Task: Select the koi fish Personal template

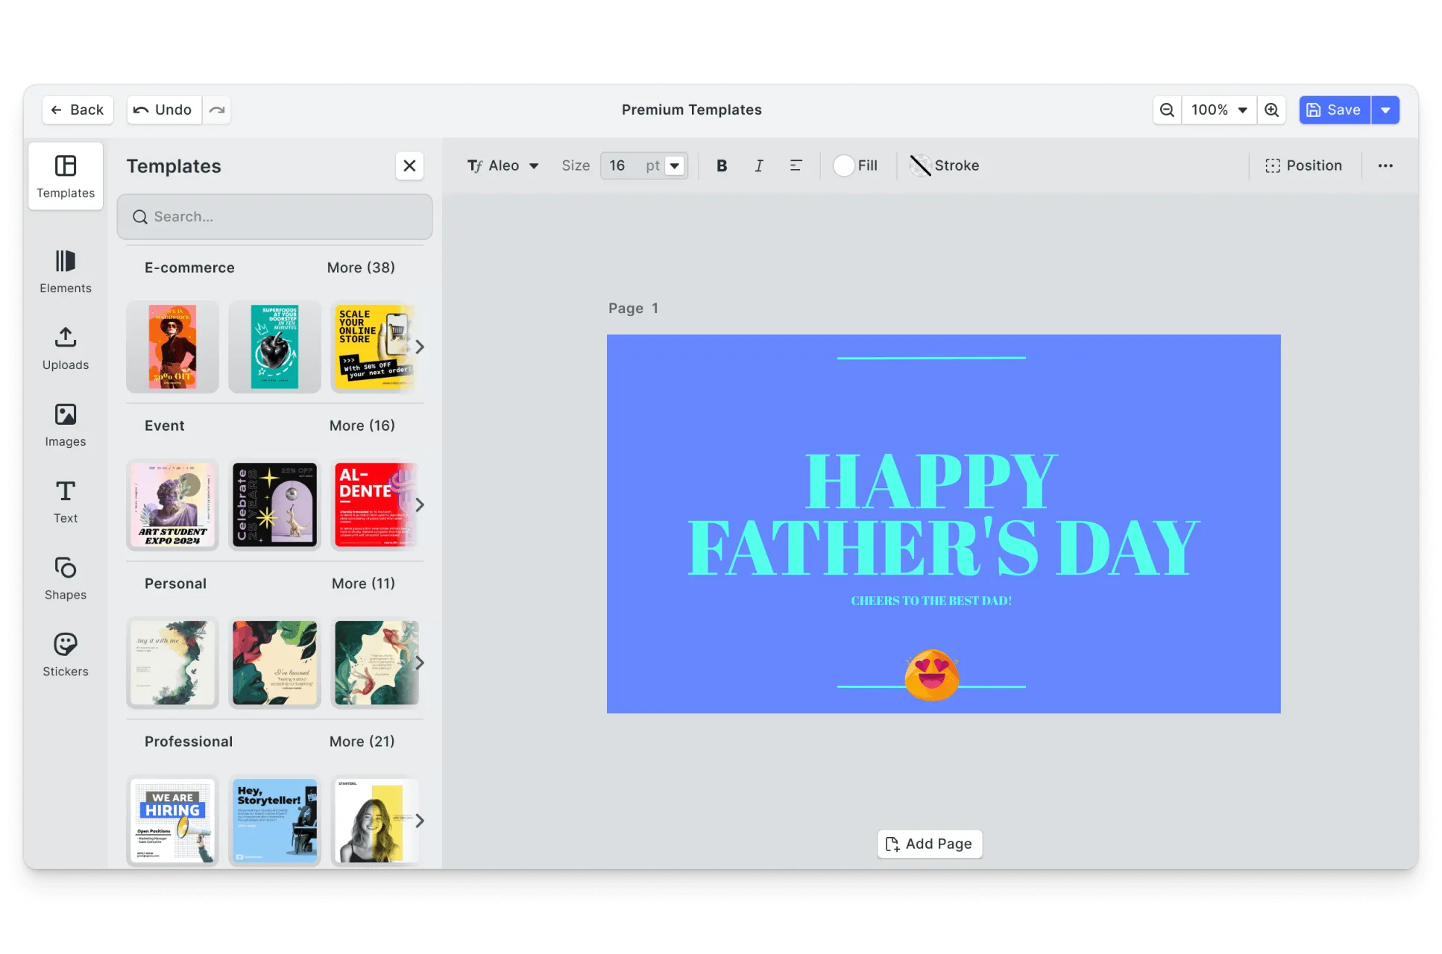Action: [375, 663]
